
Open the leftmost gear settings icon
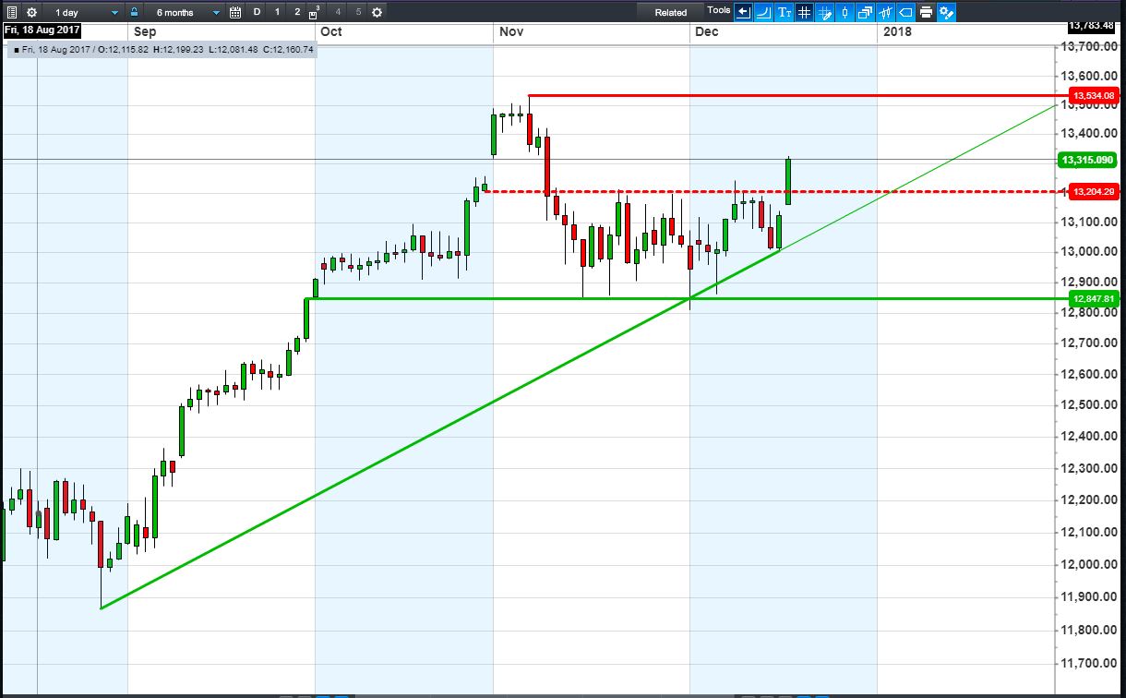click(x=32, y=12)
